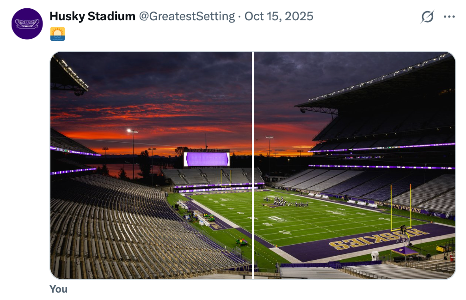
Task: Click the sunrise emoji in the tweet
Action: click(57, 34)
